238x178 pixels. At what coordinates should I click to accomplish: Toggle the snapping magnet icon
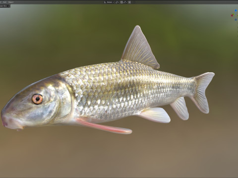coord(121,2)
